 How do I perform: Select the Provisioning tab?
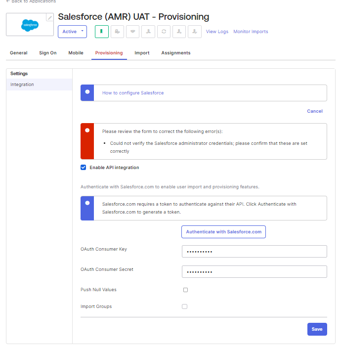pos(109,53)
